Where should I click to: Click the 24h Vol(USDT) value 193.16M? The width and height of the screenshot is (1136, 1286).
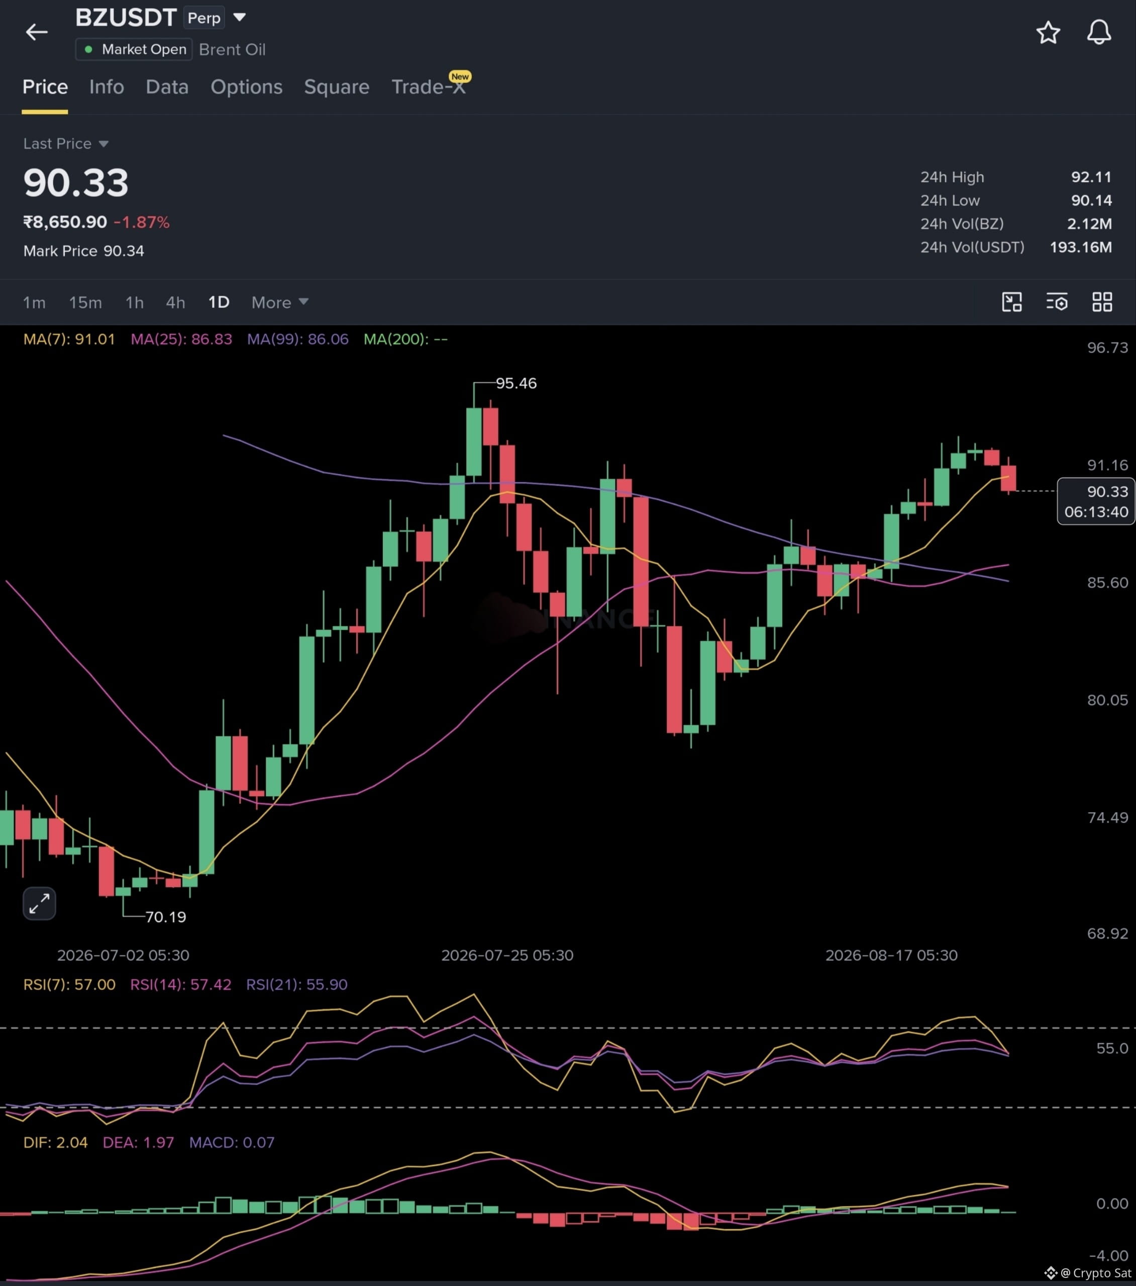coord(1081,247)
